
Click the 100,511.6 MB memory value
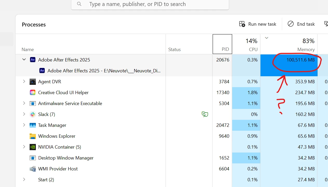pyautogui.click(x=300, y=60)
